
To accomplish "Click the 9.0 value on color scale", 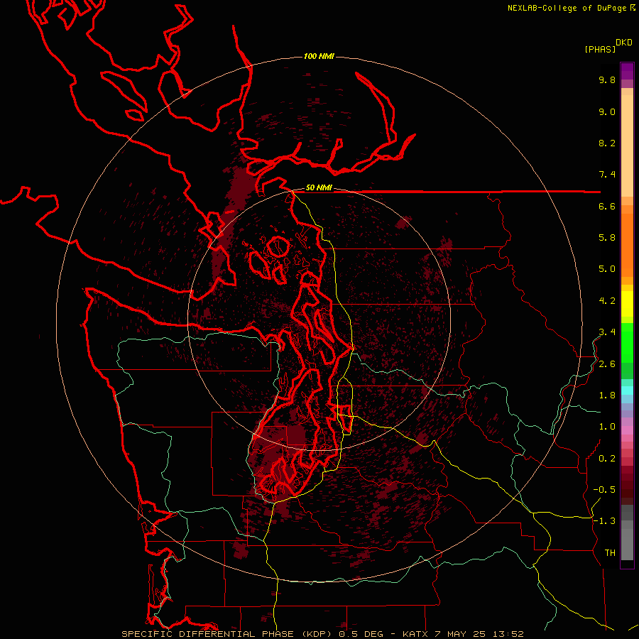I will [x=607, y=111].
